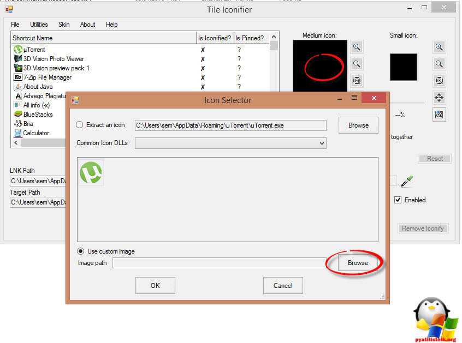The width and height of the screenshot is (462, 343).
Task: Click the µTorrent icon in the shortcut list
Action: [17, 50]
